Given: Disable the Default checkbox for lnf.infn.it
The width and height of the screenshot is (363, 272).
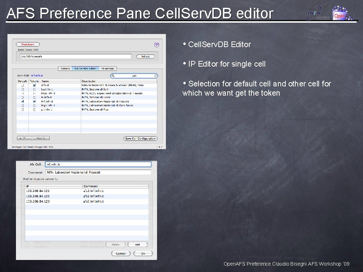Looking at the screenshot, I should pos(22,101).
